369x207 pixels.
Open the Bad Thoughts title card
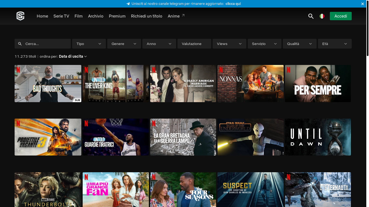click(x=48, y=84)
